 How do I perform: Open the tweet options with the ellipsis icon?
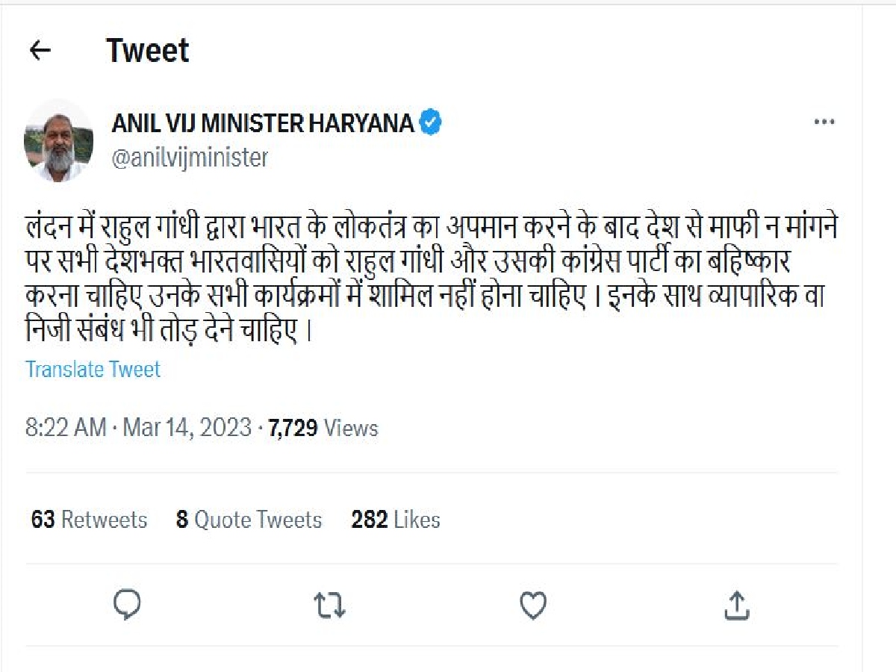[x=825, y=121]
